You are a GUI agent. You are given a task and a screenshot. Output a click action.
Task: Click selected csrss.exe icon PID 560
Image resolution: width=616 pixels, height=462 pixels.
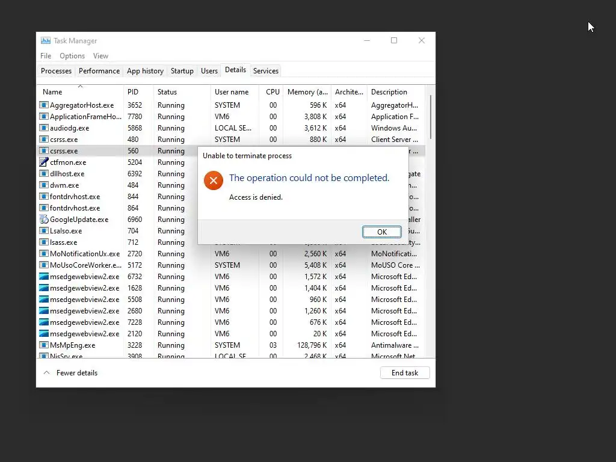click(43, 150)
